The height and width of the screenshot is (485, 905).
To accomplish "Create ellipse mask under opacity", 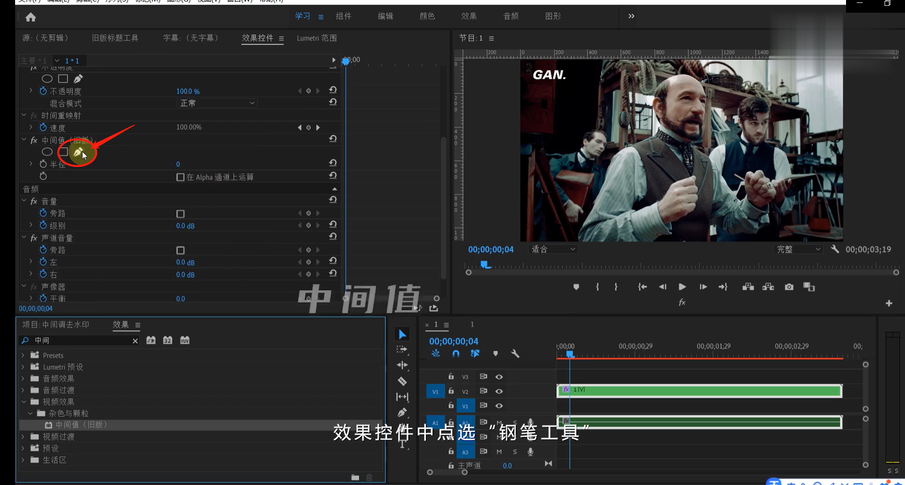I will [47, 78].
